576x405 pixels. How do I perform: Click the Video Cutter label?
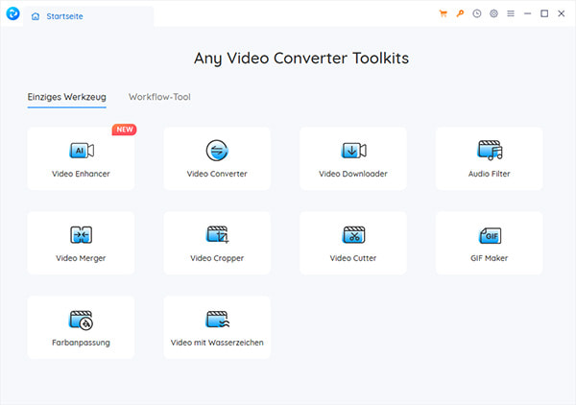(353, 258)
